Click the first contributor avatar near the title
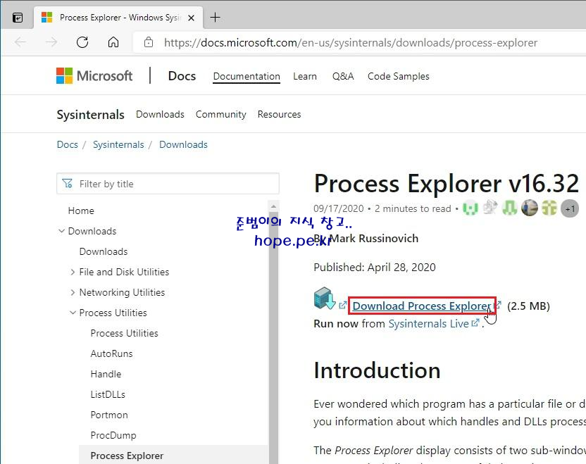Screen dimensions: 586x464 470,208
